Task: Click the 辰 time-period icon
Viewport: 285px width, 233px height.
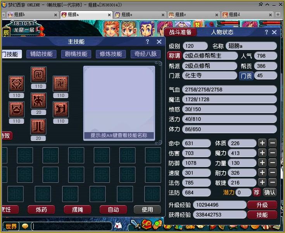Action: pyautogui.click(x=6, y=33)
